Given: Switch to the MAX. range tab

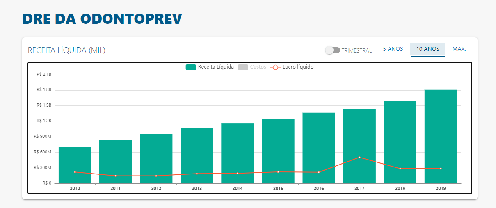Looking at the screenshot, I should click(x=459, y=49).
